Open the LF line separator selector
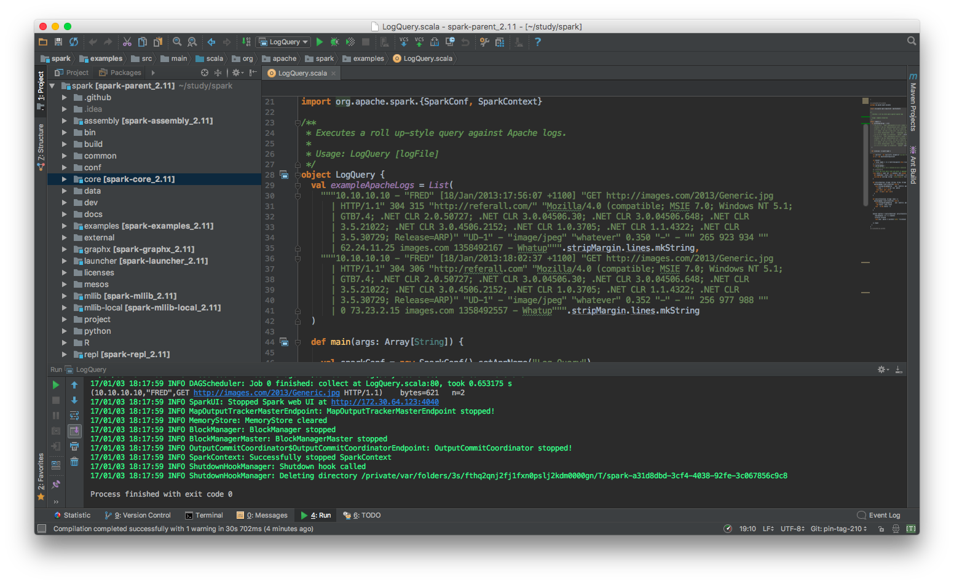Image resolution: width=954 pixels, height=584 pixels. coord(768,529)
